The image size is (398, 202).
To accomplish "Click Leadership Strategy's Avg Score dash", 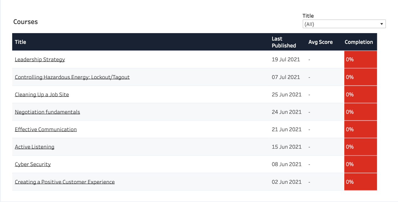I will (x=309, y=60).
